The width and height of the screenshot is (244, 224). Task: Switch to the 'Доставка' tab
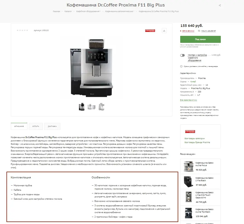[x=52, y=126]
